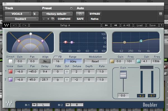
Task: Click high EQ Gain field 4.1
Action: [x=145, y=61]
